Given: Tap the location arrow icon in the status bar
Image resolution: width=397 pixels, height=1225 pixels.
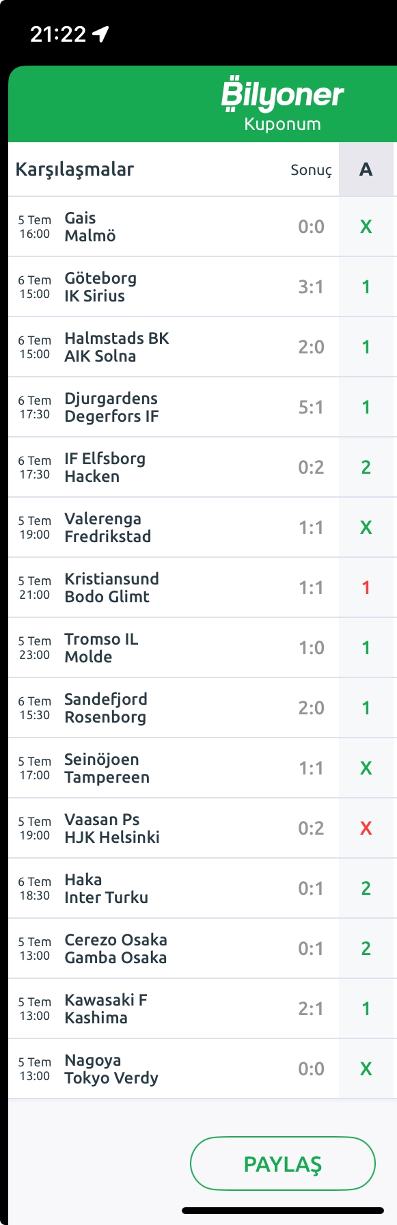Looking at the screenshot, I should pos(101,33).
